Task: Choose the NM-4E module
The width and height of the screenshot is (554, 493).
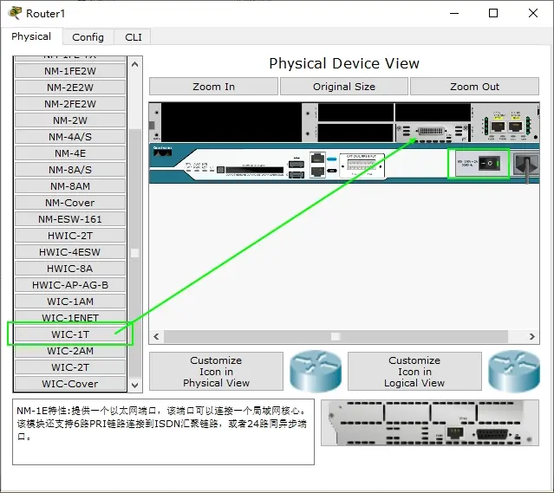Action: [70, 153]
